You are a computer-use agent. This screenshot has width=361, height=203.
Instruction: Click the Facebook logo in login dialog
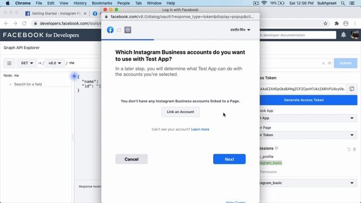[x=110, y=30]
